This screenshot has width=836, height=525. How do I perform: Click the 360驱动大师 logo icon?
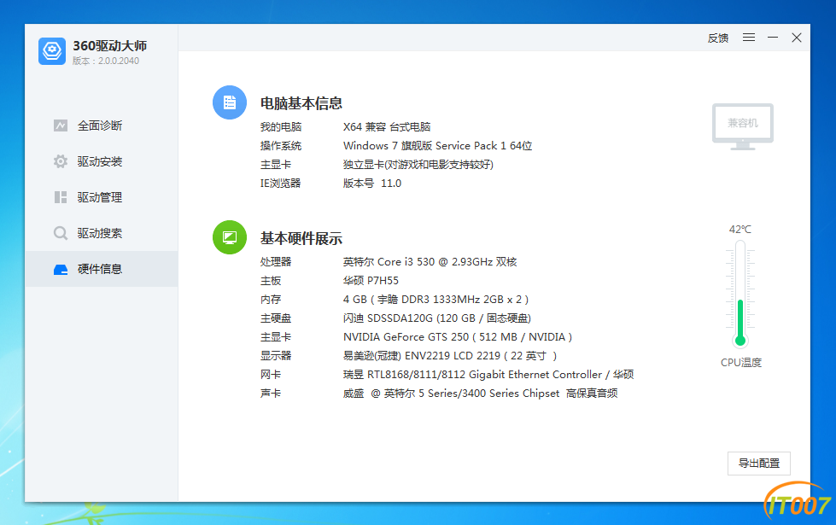[x=52, y=51]
